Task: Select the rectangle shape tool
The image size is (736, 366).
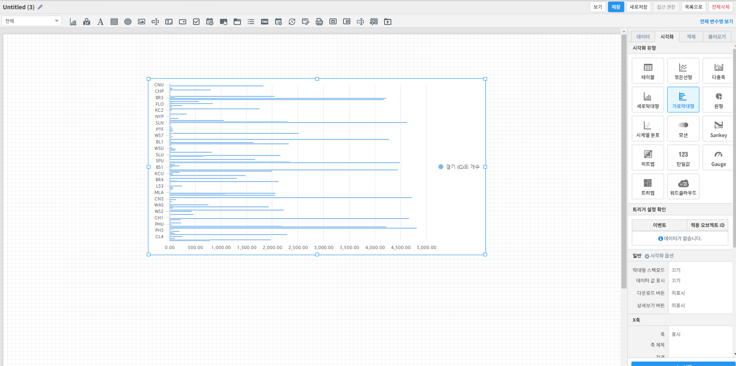Action: 114,22
